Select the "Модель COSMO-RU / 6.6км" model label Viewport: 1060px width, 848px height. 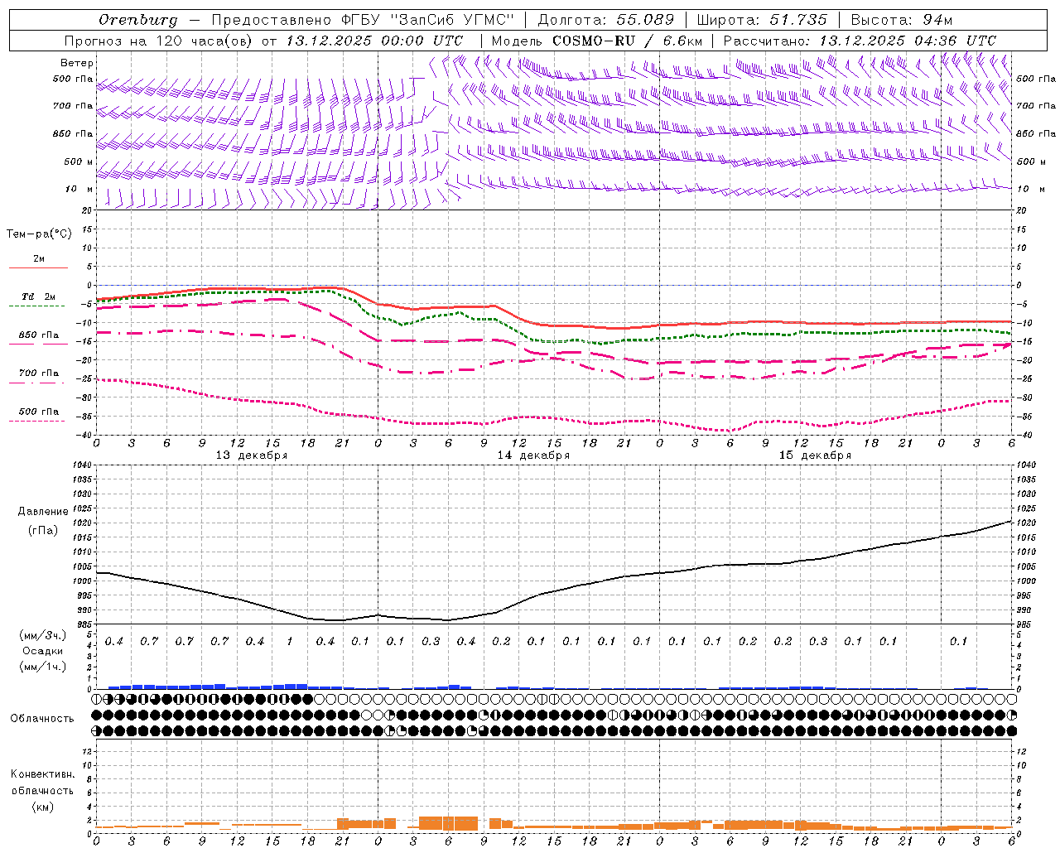point(597,41)
